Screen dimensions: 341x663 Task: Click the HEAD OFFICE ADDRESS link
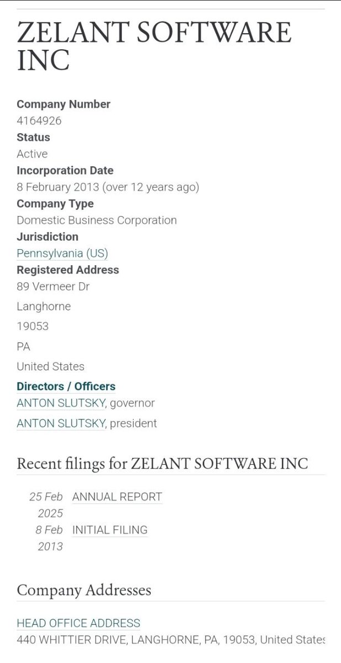pyautogui.click(x=78, y=623)
